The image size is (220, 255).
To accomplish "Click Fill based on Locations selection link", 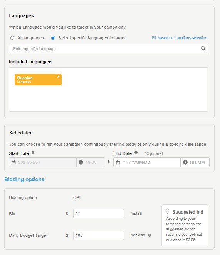I will pos(179,38).
